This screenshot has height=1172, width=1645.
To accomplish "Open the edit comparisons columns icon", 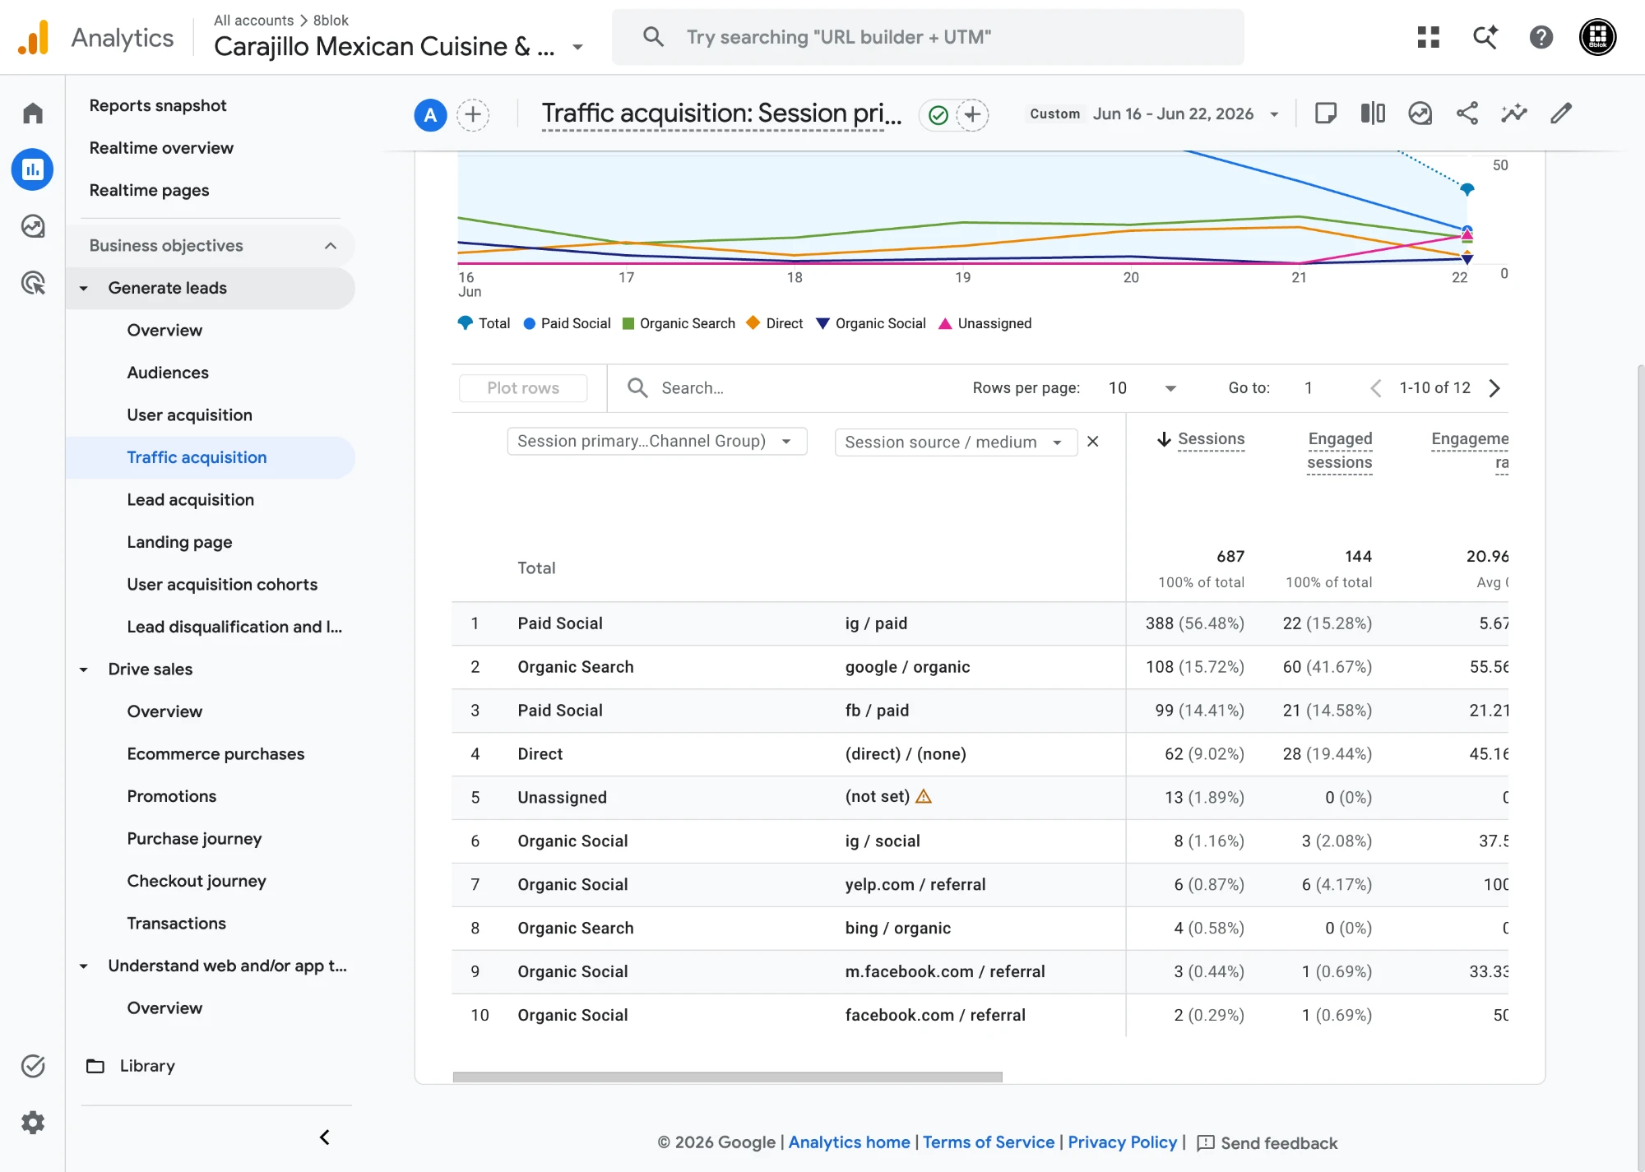I will (1373, 113).
